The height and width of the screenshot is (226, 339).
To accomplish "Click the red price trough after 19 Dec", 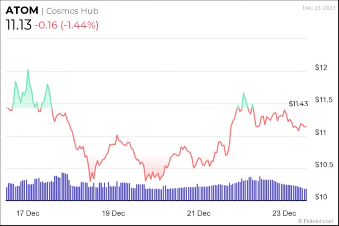I will pos(146,180).
